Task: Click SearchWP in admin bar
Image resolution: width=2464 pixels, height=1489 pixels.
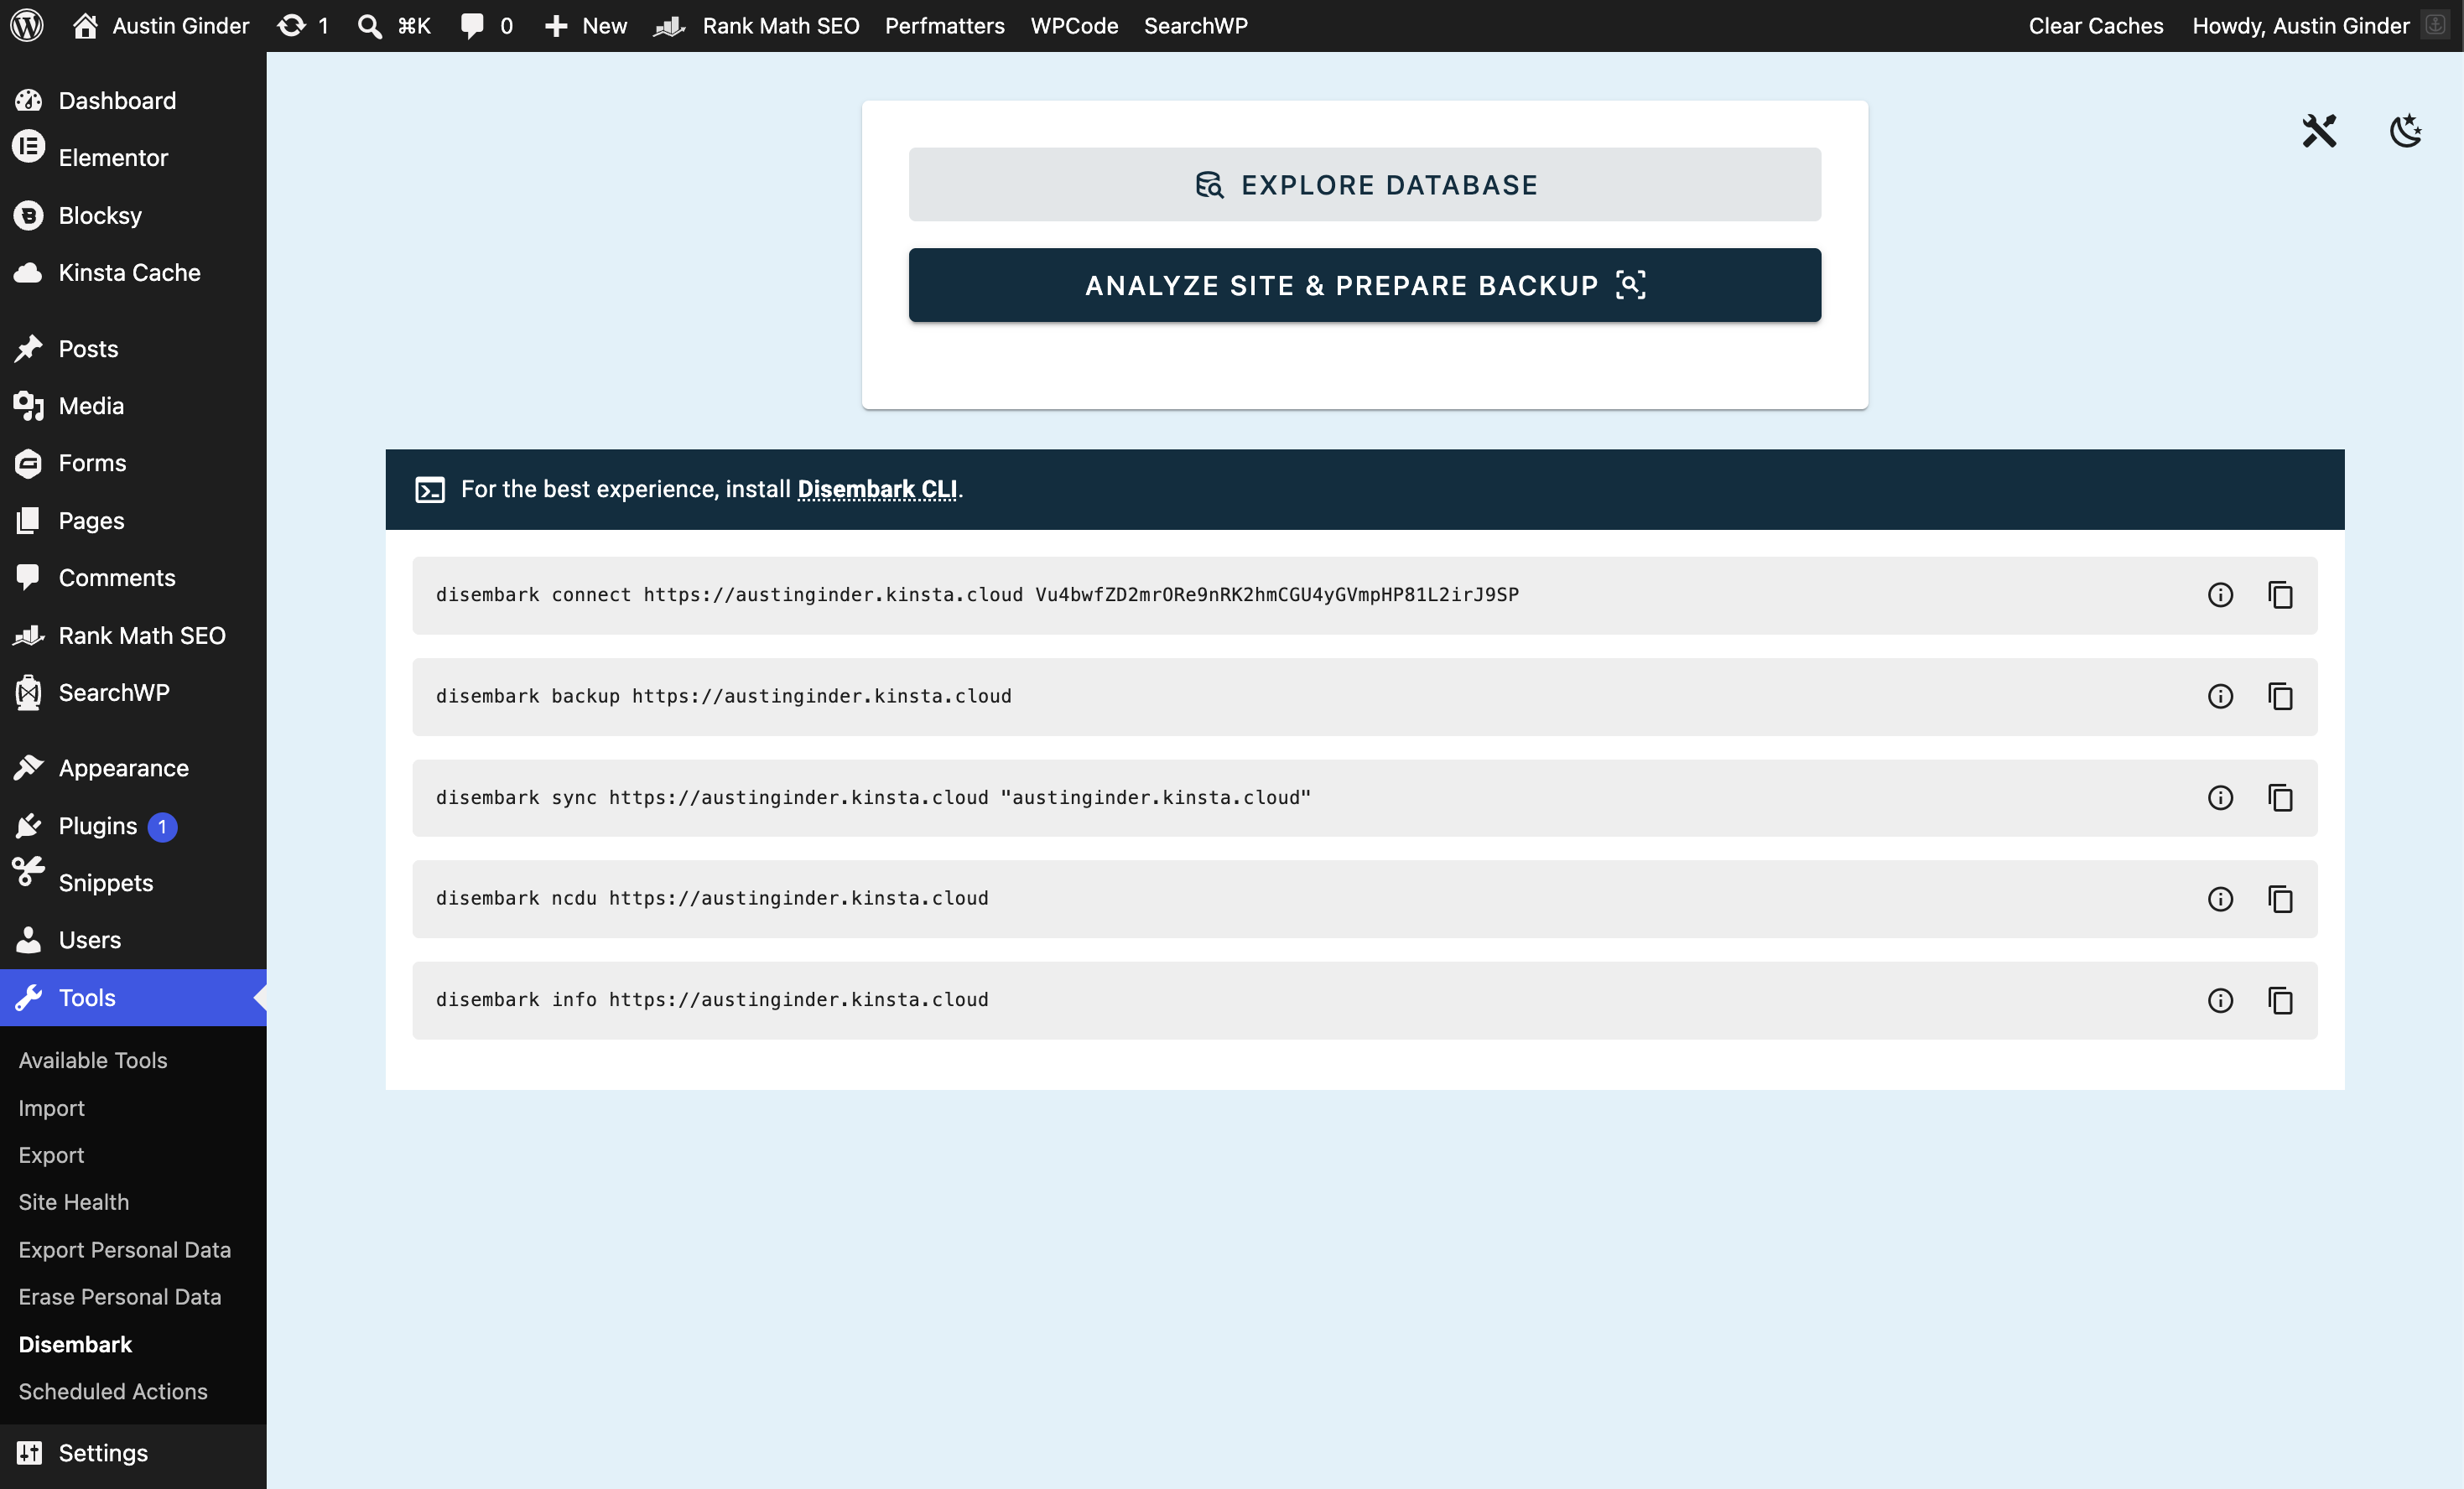Action: [1196, 25]
